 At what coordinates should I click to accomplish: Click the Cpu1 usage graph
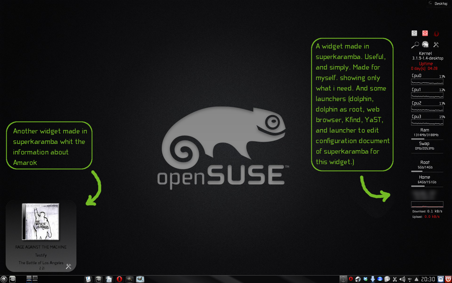pyautogui.click(x=427, y=95)
